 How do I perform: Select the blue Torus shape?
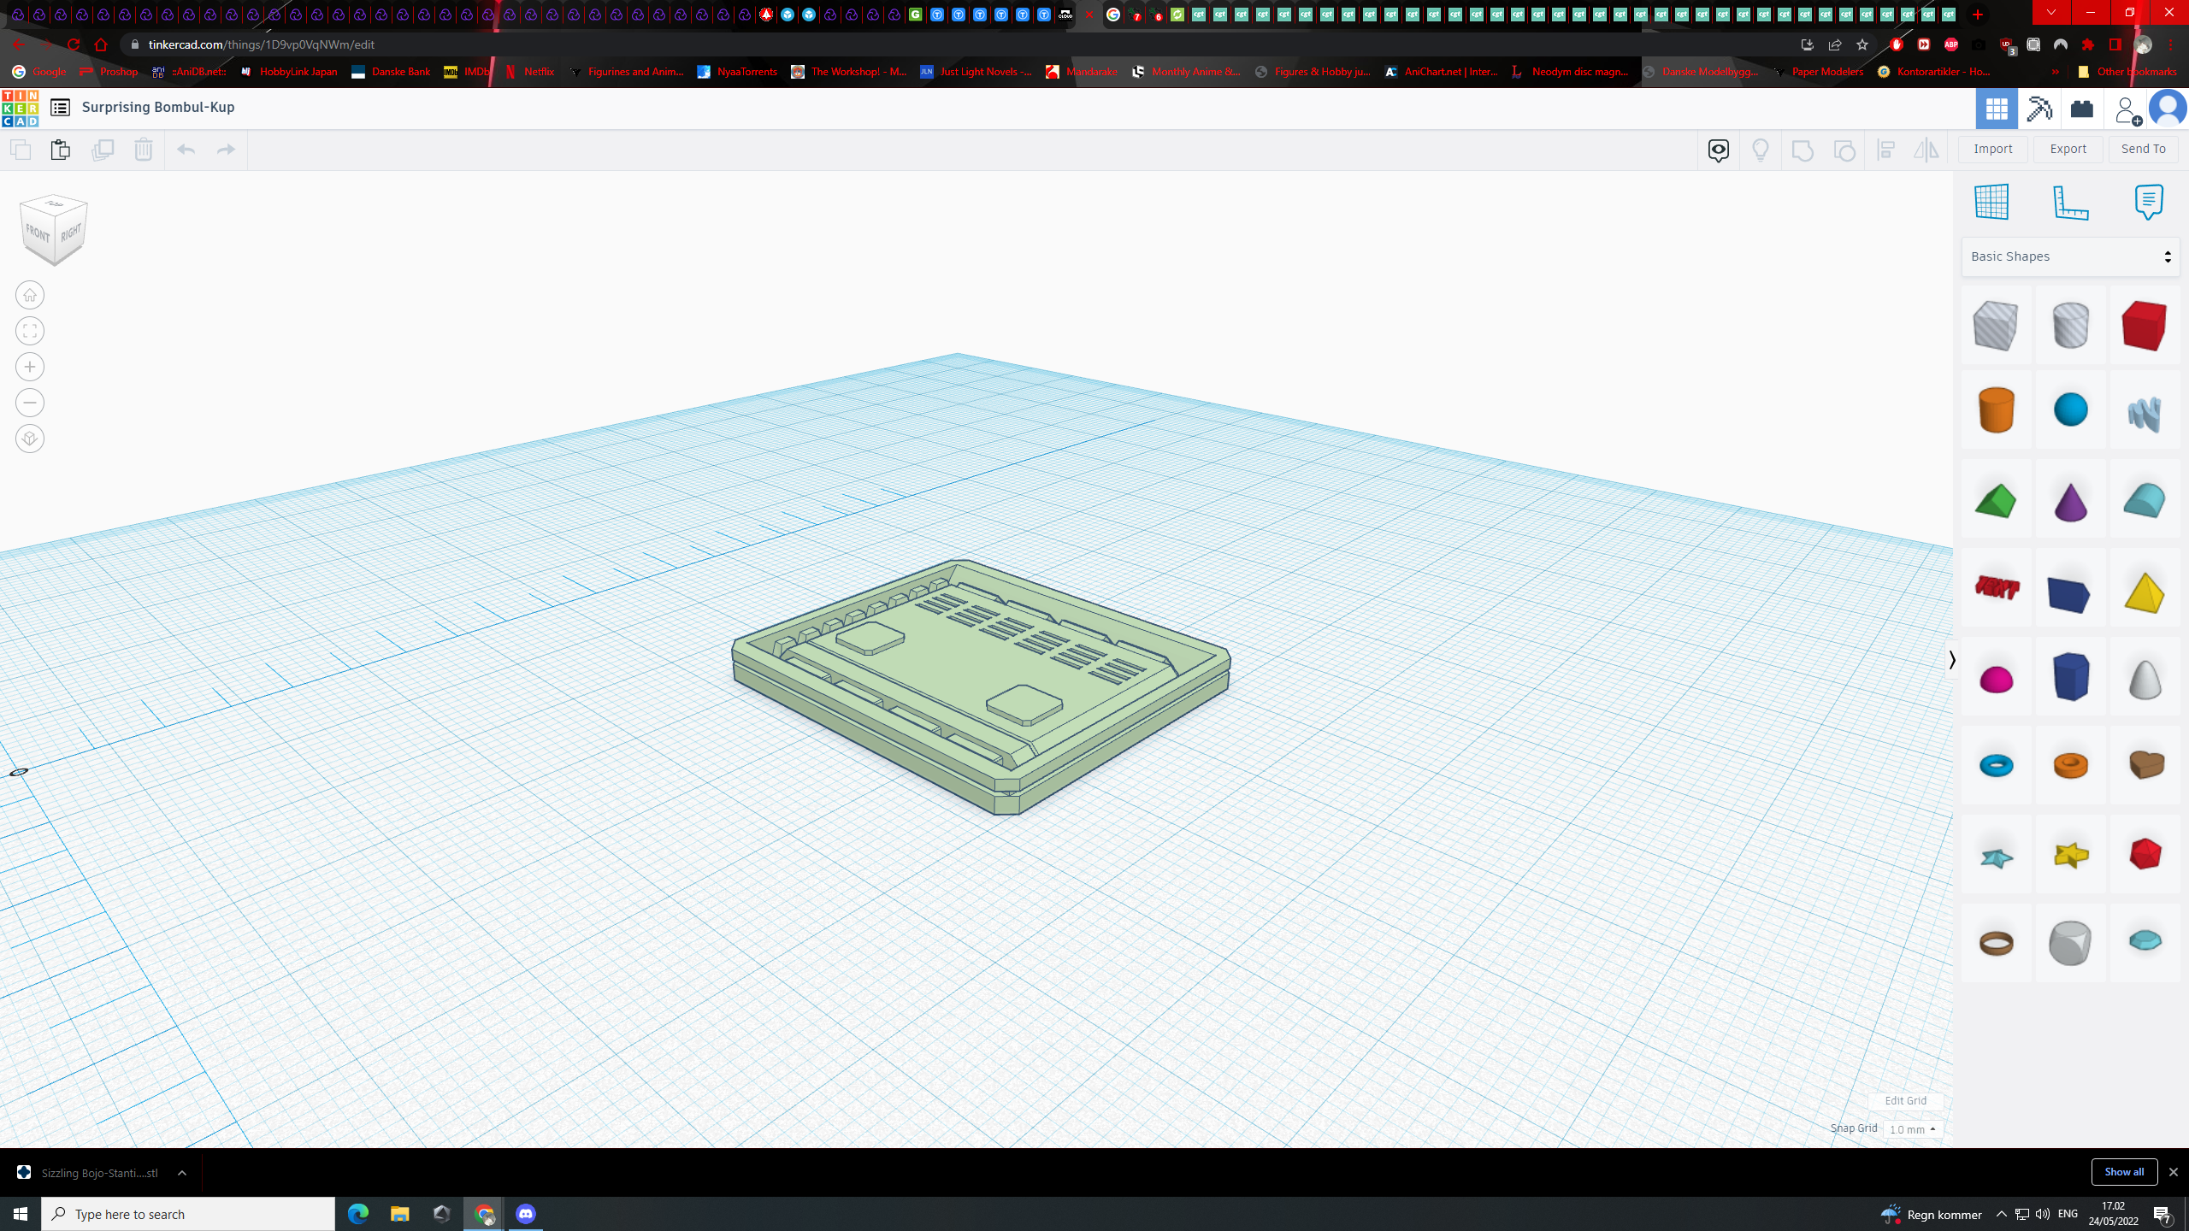pyautogui.click(x=1996, y=765)
